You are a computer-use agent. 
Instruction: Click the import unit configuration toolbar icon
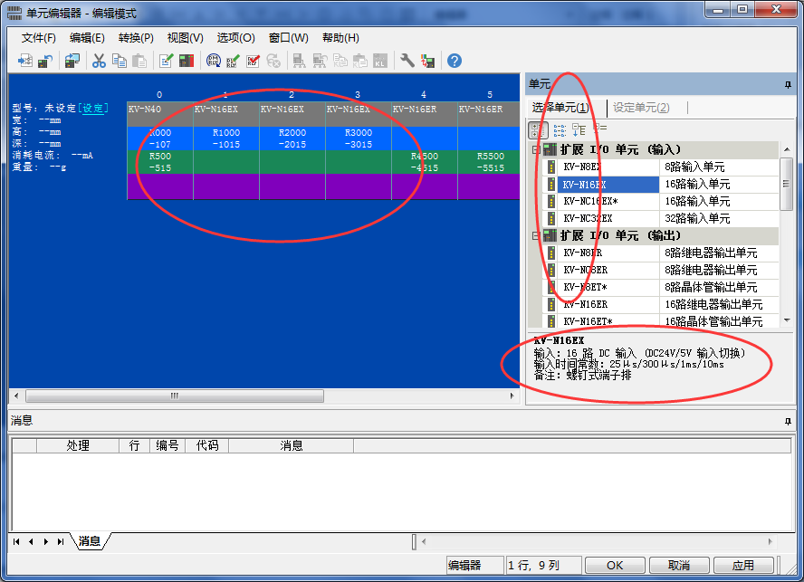tap(24, 61)
